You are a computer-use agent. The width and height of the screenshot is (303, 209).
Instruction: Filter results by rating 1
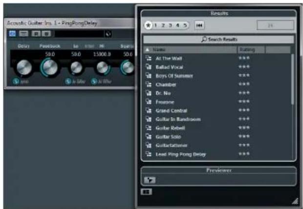[x=155, y=25]
